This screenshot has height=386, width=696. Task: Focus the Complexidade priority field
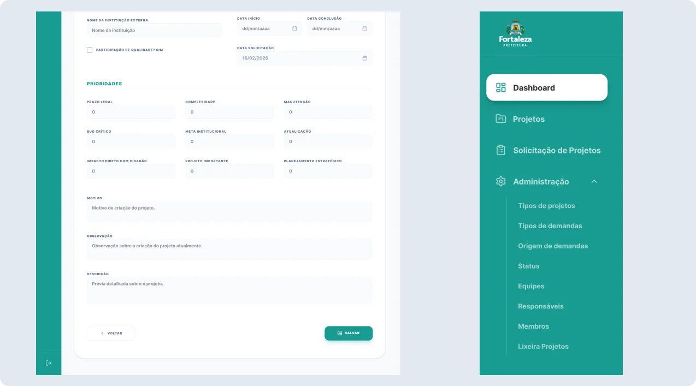coord(229,112)
